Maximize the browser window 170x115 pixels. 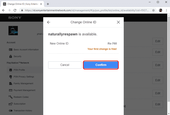[158, 2]
